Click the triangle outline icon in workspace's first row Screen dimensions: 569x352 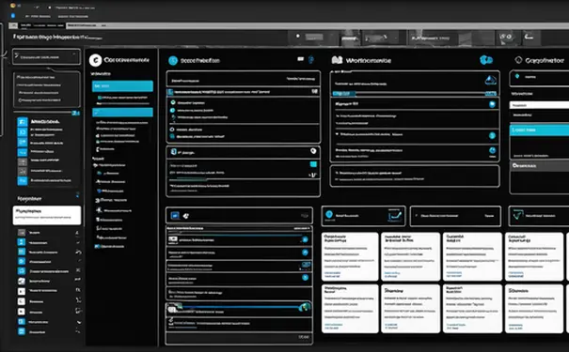[491, 80]
